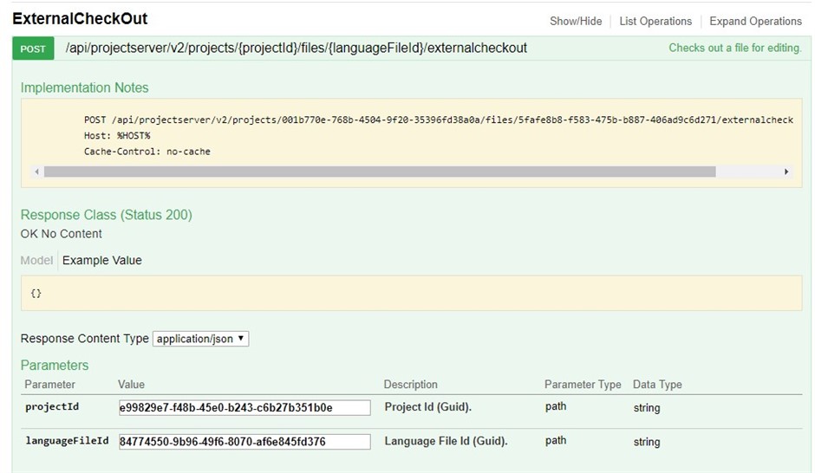Image resolution: width=815 pixels, height=473 pixels.
Task: Click the projectId value input field
Action: (x=244, y=407)
